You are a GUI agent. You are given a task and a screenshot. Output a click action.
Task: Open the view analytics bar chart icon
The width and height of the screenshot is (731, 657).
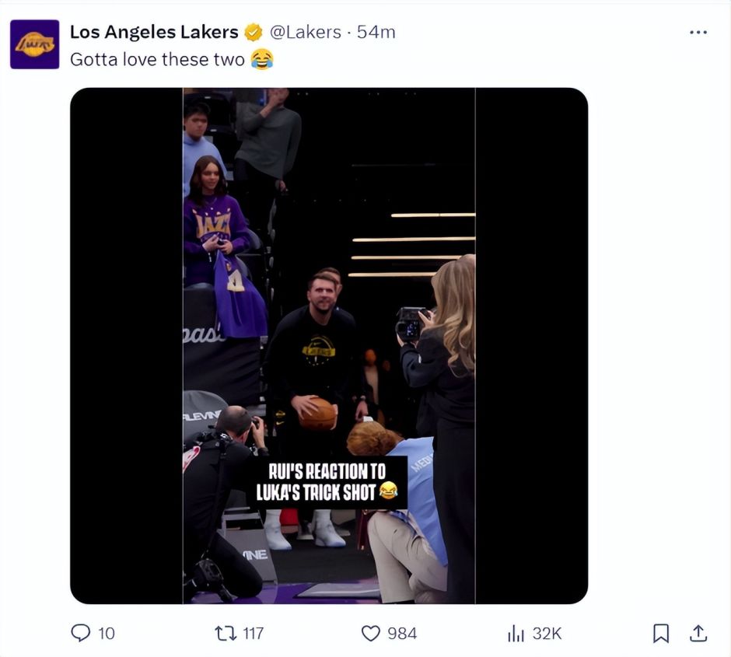pos(516,633)
